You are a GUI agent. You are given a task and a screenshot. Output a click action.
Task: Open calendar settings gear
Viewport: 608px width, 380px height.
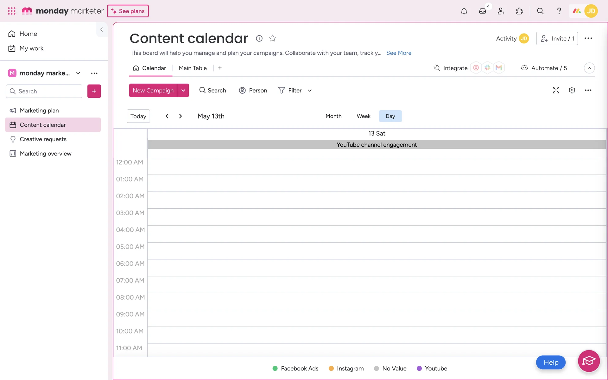point(572,90)
